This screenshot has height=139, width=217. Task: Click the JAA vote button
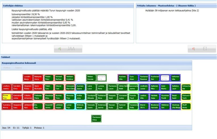(68, 49)
